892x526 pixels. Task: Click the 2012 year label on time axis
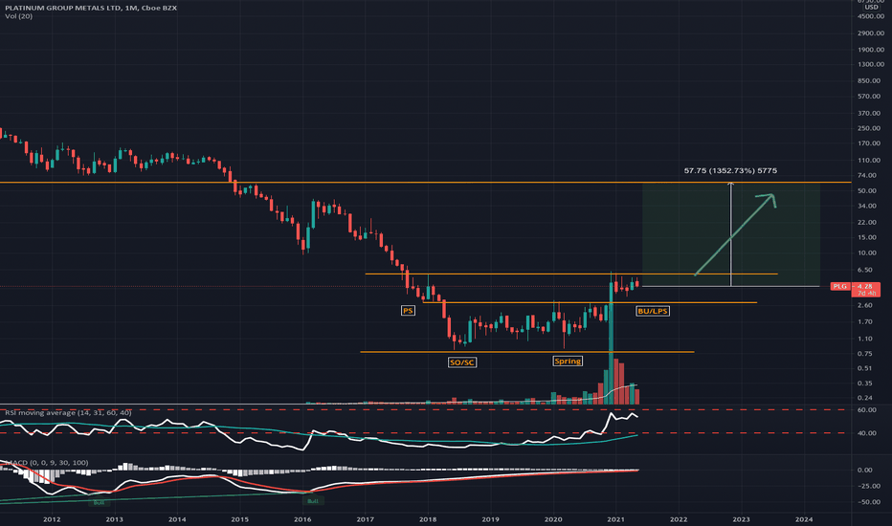point(52,519)
